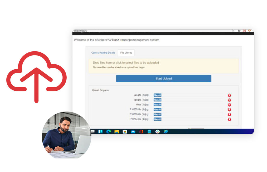Click the Queued badge for debs (1).jpg
The height and width of the screenshot is (172, 267).
tap(157, 105)
